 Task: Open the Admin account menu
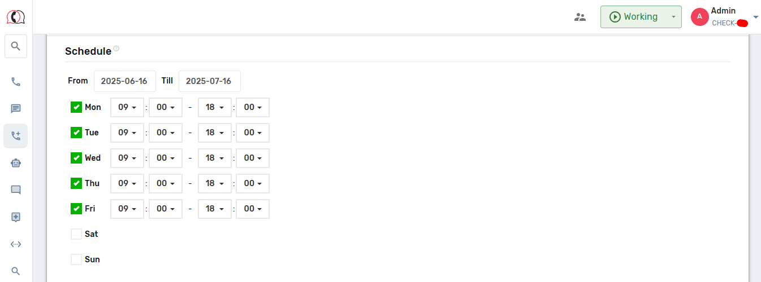pos(725,17)
